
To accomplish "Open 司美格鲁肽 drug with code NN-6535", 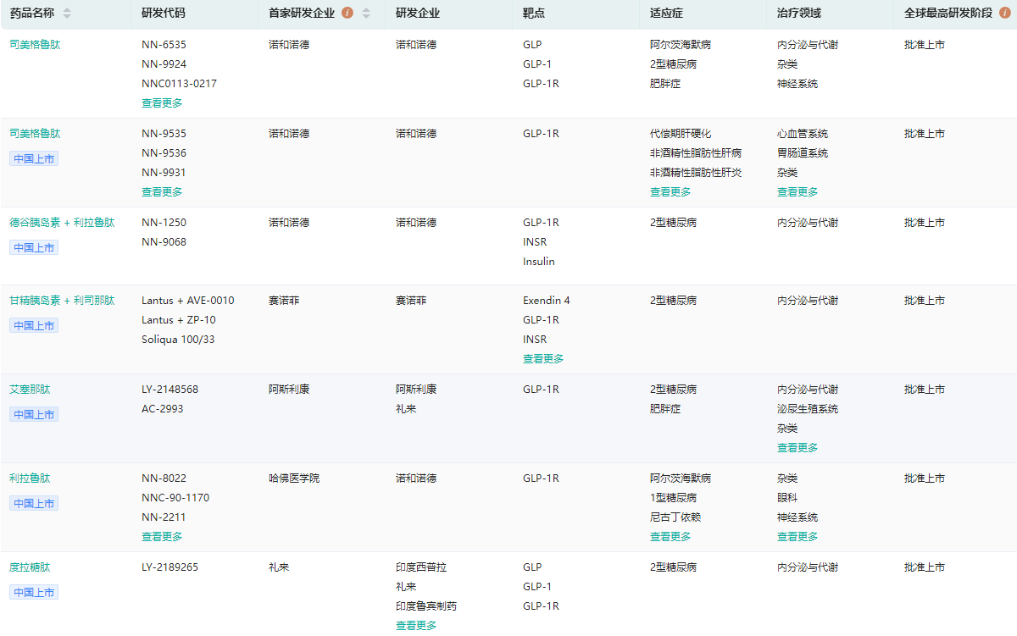I will coord(35,45).
